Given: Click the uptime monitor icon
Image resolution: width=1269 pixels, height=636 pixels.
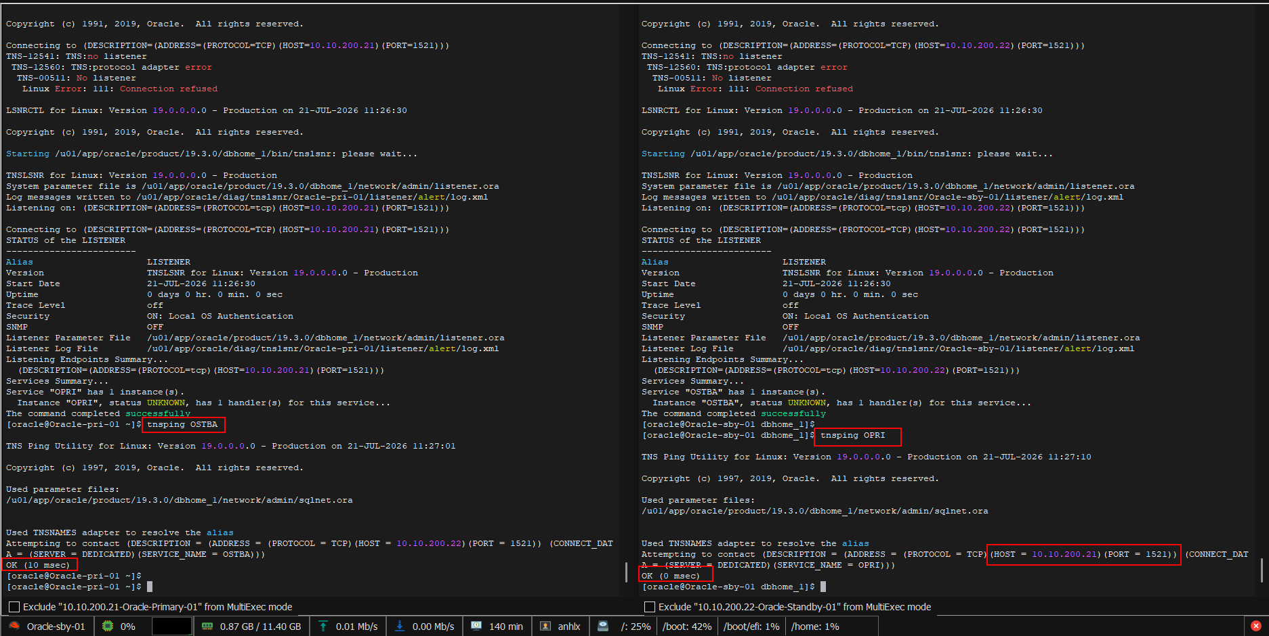Looking at the screenshot, I should 476,626.
